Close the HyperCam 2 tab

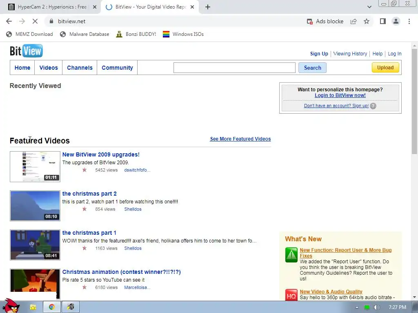tap(95, 7)
